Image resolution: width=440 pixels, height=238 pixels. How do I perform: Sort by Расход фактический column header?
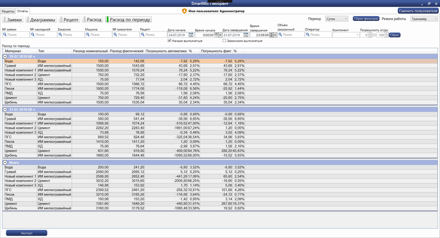click(x=126, y=51)
